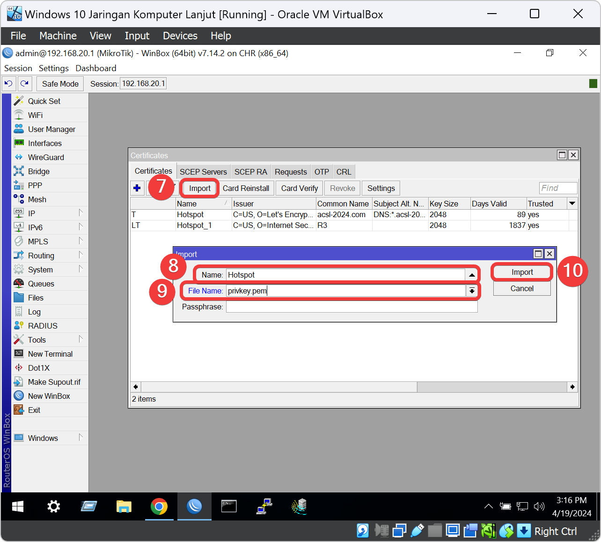The width and height of the screenshot is (601, 542).
Task: Open the Log sidebar entry
Action: pos(34,312)
